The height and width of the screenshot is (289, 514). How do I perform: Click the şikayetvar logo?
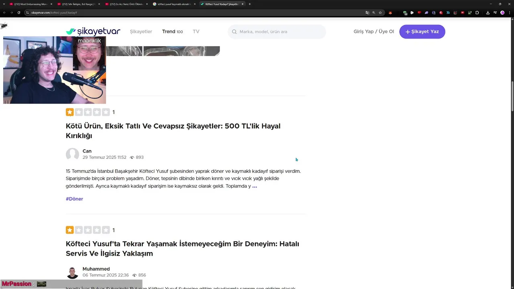pos(93,31)
